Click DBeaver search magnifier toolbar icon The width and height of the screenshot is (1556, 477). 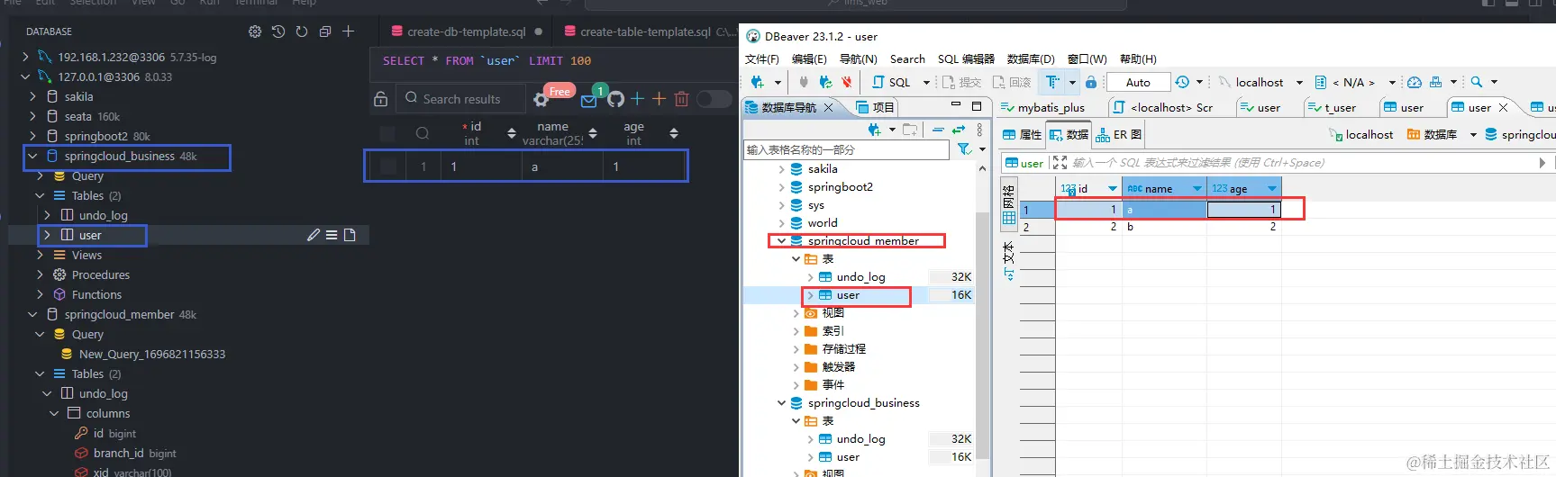coord(1476,82)
